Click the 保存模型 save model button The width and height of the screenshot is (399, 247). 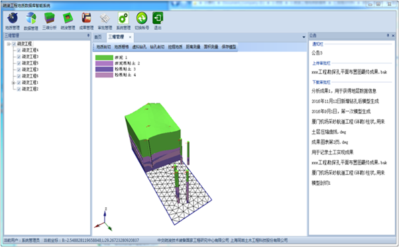point(229,47)
